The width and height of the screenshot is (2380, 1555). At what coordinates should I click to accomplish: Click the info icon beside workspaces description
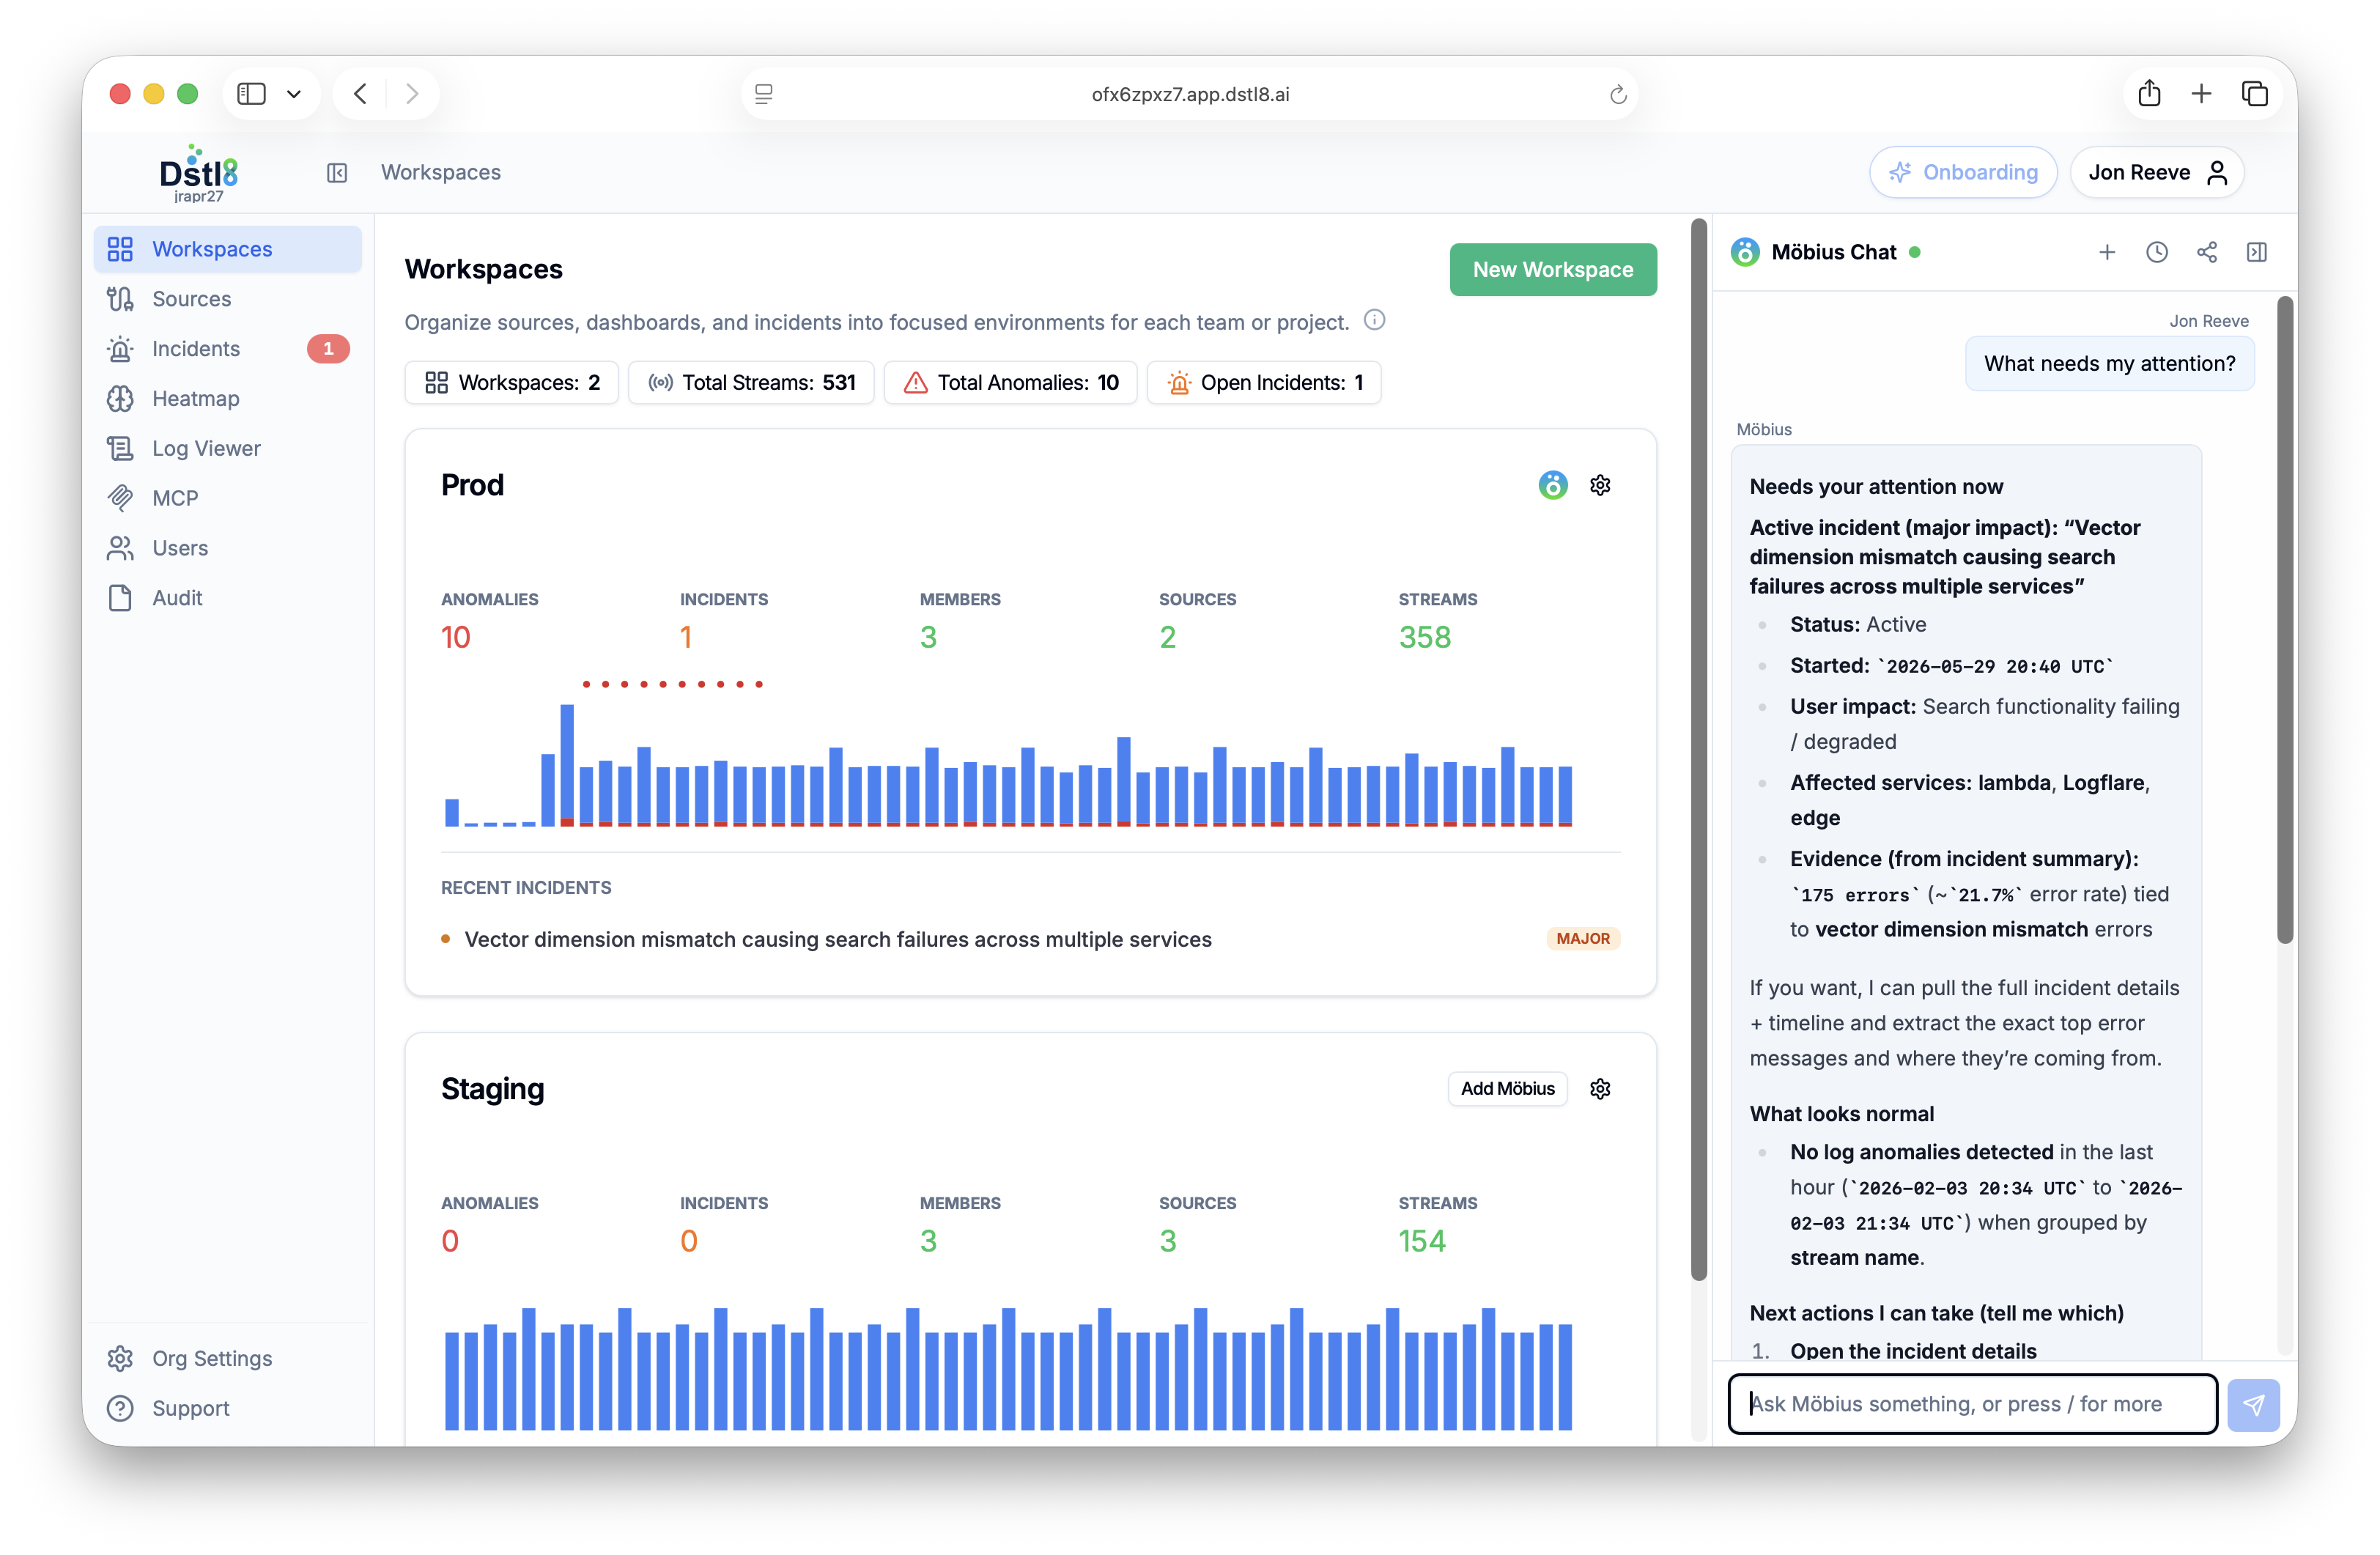[x=1374, y=320]
